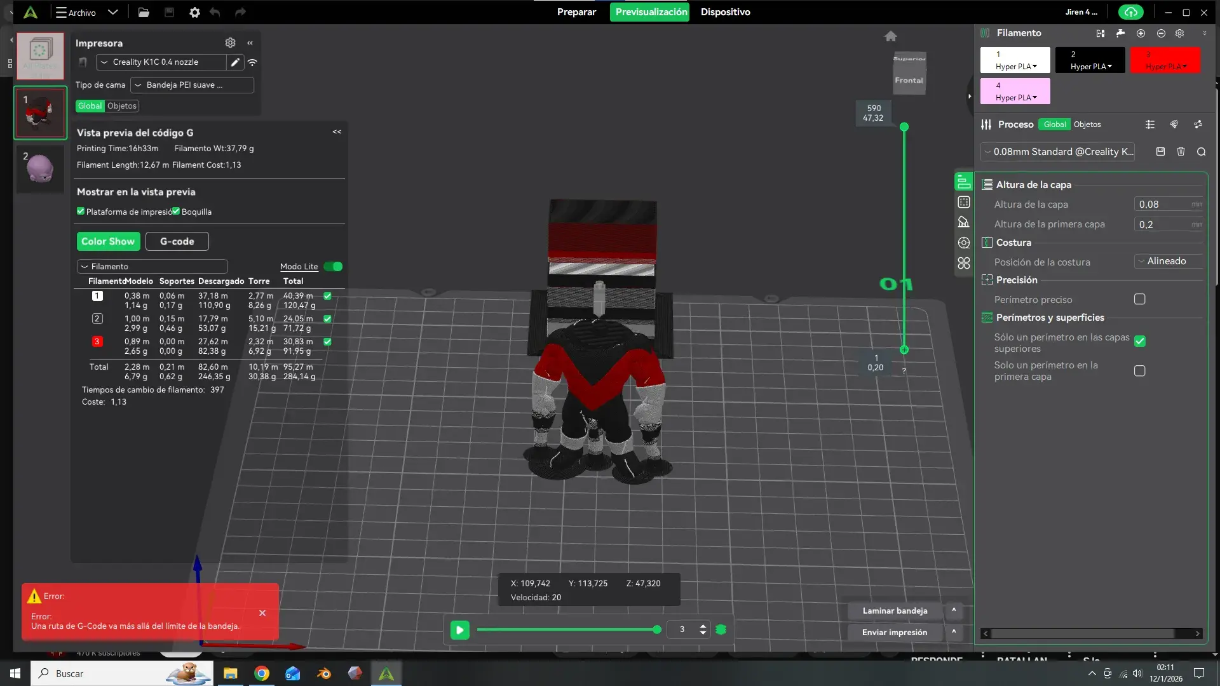The height and width of the screenshot is (686, 1220).
Task: Click the G-code button
Action: (177, 241)
